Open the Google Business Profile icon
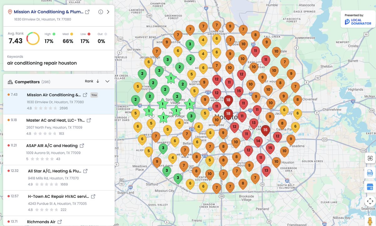Screen dimensions: 376x226 click(370, 187)
